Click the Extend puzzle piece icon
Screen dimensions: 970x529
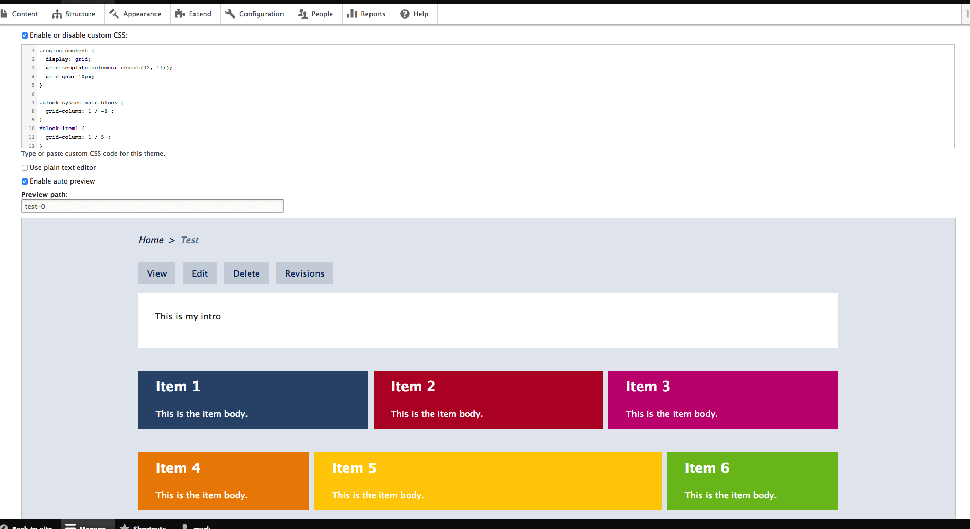pyautogui.click(x=180, y=14)
